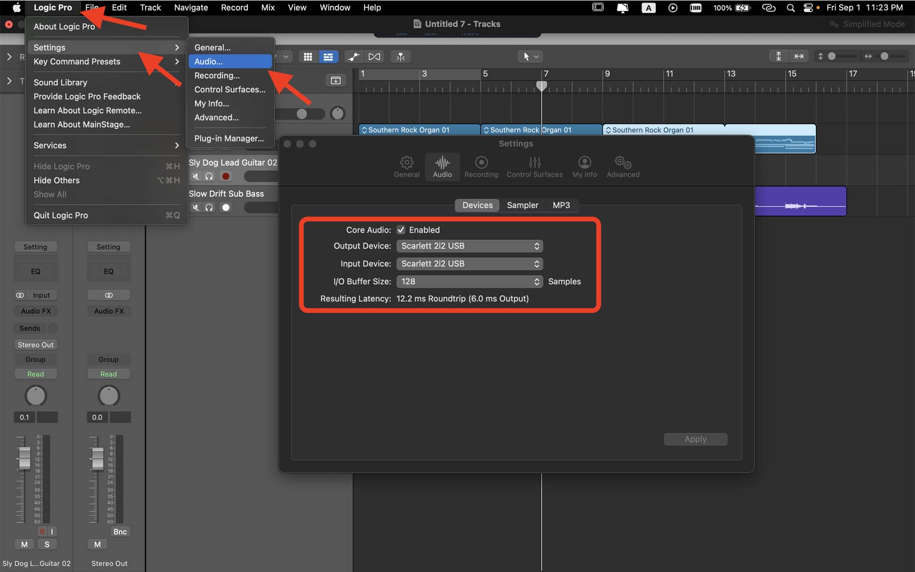Expand the Settings submenu arrow

tap(176, 47)
